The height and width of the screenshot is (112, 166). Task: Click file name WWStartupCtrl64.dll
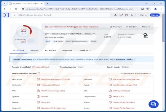(x=54, y=37)
